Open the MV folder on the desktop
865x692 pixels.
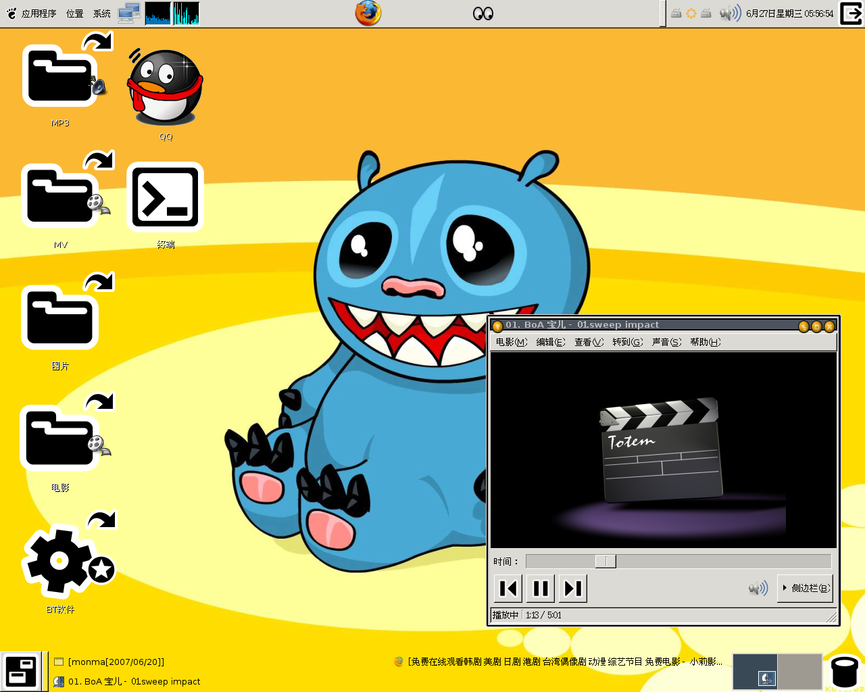point(65,196)
